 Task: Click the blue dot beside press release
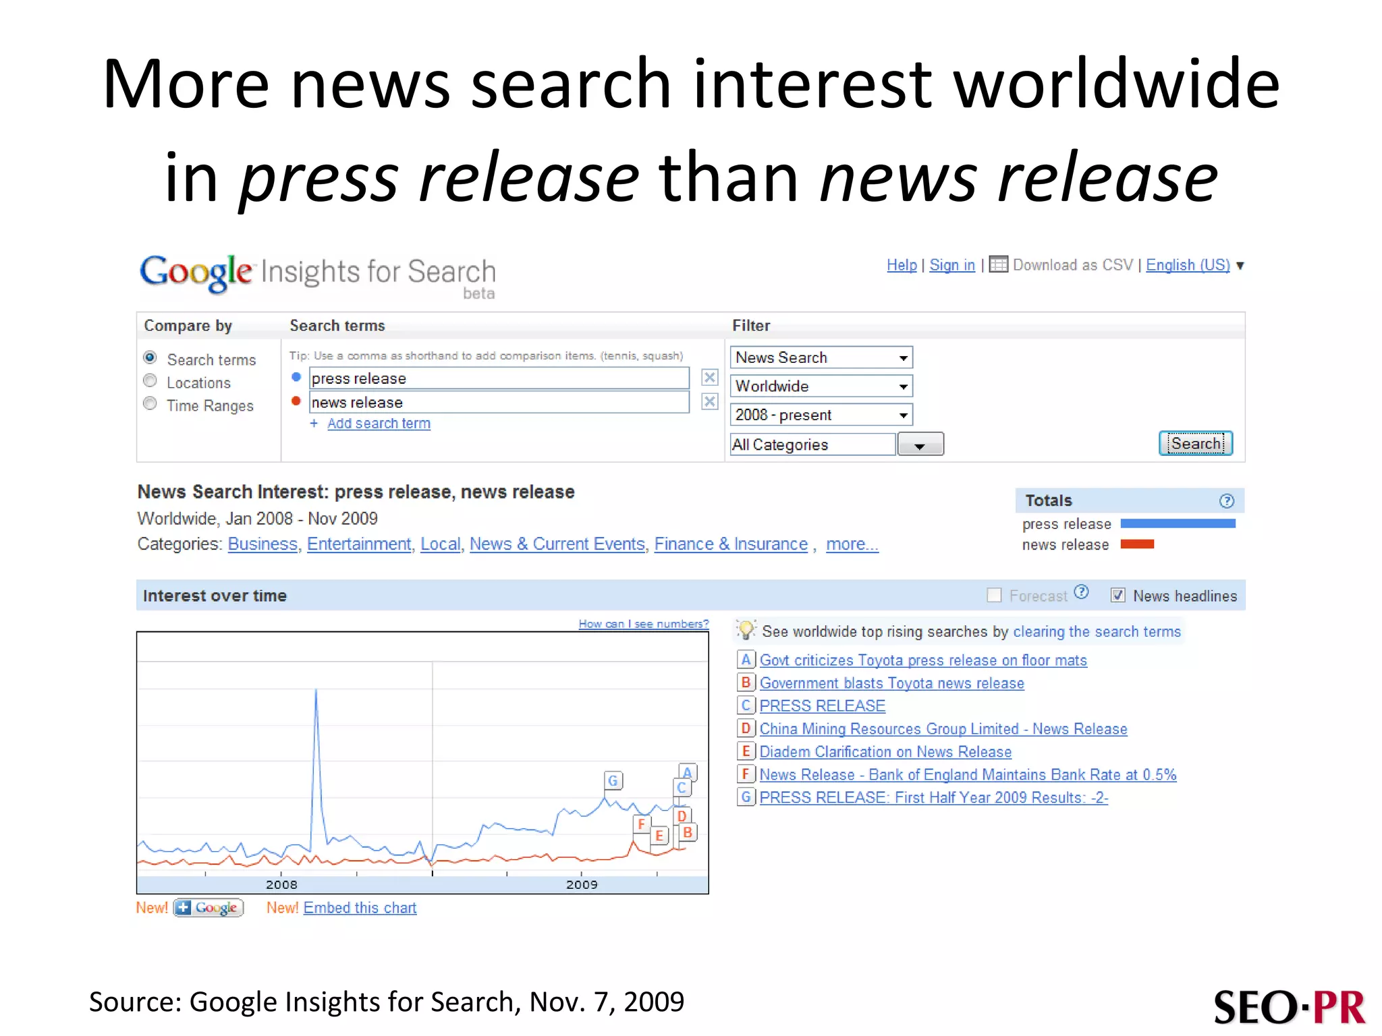[296, 377]
